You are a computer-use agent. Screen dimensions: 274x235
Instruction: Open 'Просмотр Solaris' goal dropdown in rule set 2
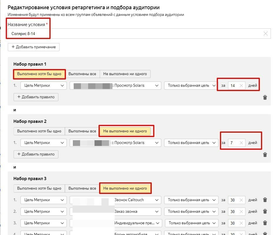[x=115, y=143]
